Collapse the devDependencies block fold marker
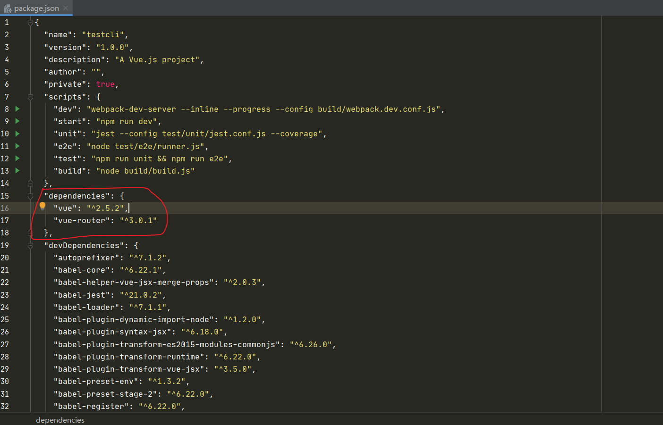The width and height of the screenshot is (663, 425). [x=30, y=245]
